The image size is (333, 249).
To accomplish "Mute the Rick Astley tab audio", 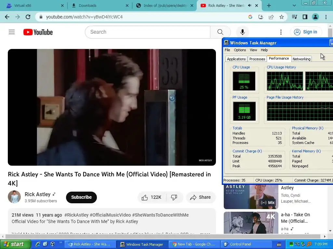I will (250, 6).
